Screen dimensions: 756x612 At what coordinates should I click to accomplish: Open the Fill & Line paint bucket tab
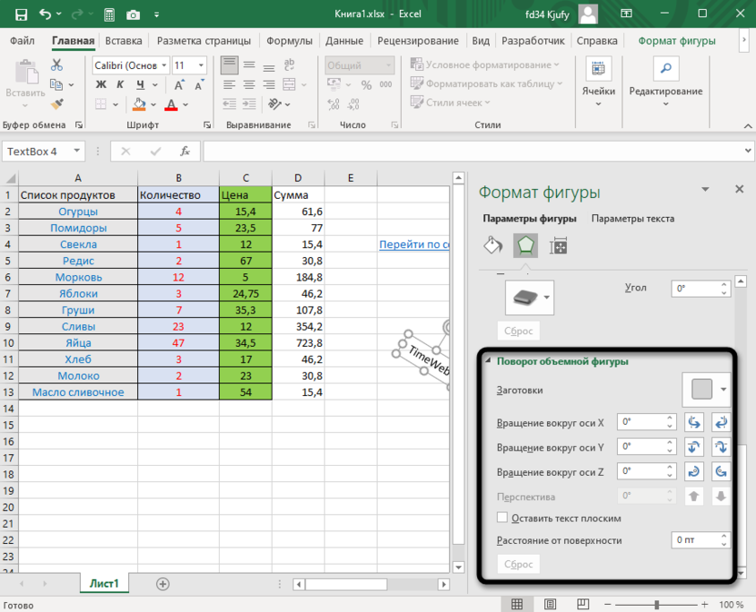[x=492, y=245]
